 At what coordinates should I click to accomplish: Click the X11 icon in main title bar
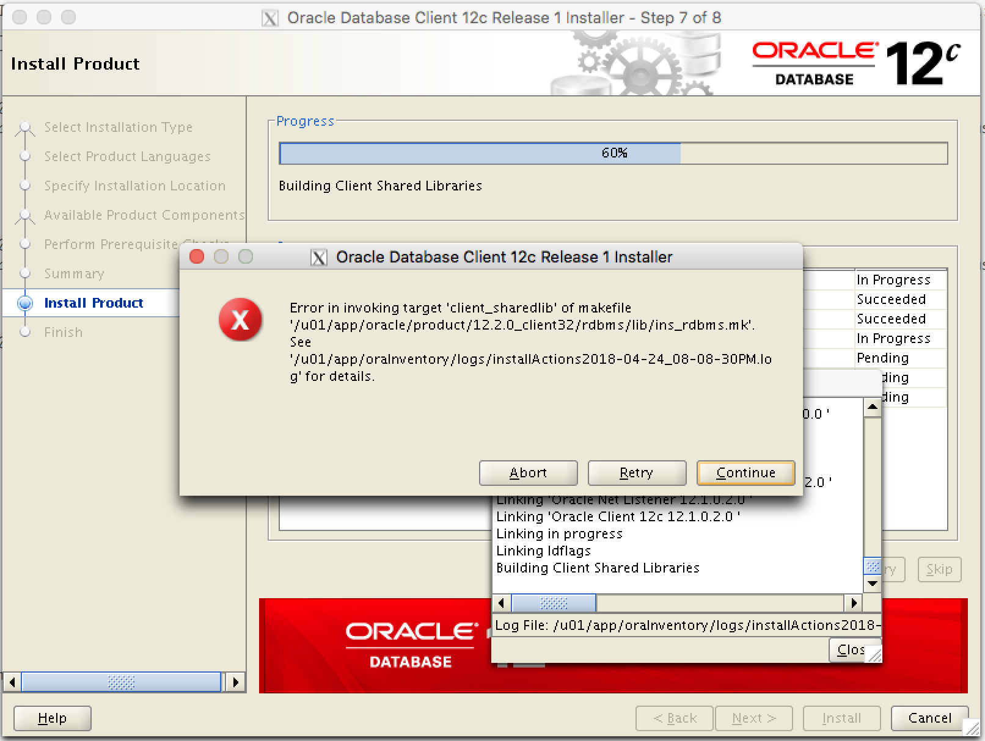pyautogui.click(x=269, y=18)
